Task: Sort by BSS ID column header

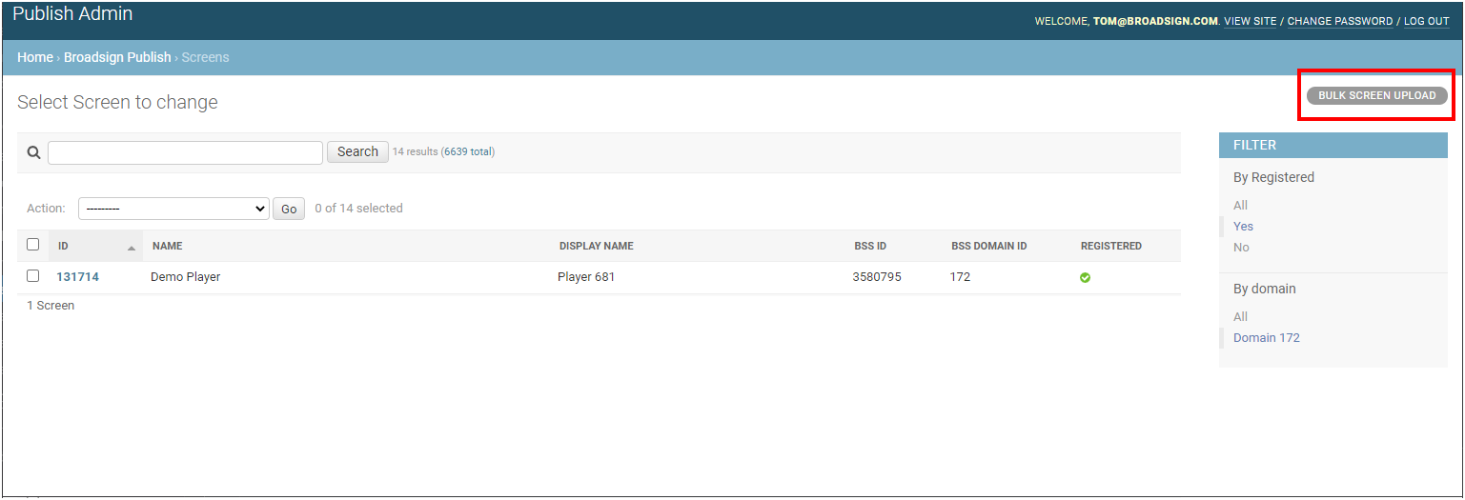Action: pos(870,246)
